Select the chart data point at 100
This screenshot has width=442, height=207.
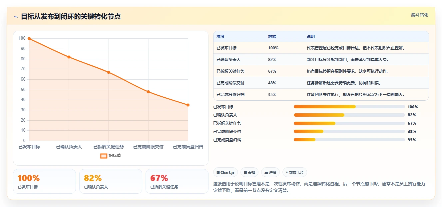[29, 39]
